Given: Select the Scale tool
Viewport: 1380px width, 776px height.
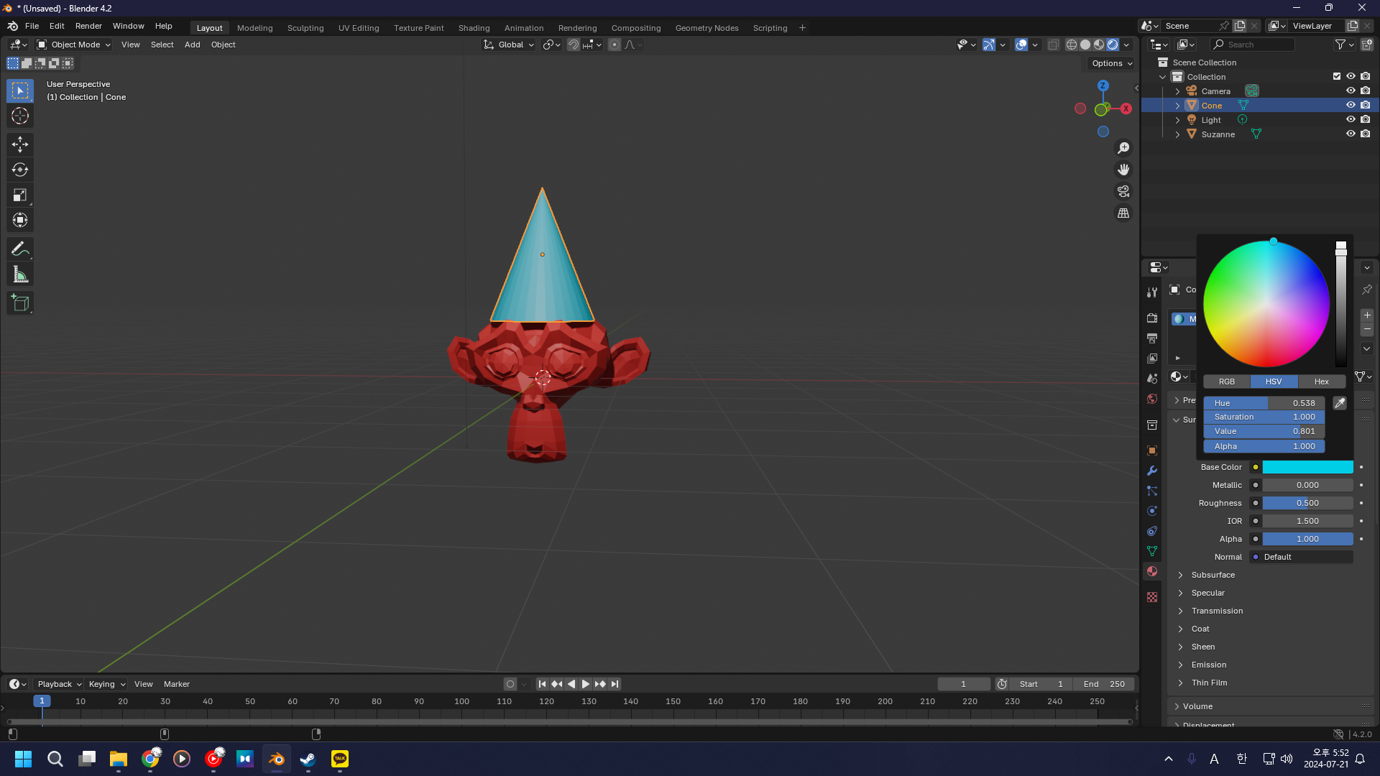Looking at the screenshot, I should point(20,195).
